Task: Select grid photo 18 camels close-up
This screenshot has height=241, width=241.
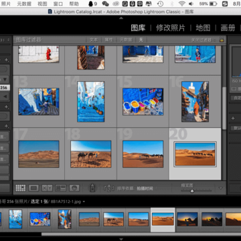Action: point(91,154)
